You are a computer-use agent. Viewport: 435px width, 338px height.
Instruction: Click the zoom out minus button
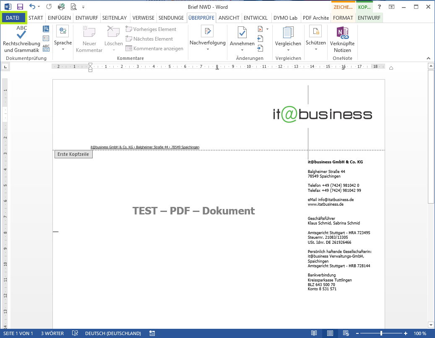(357, 333)
